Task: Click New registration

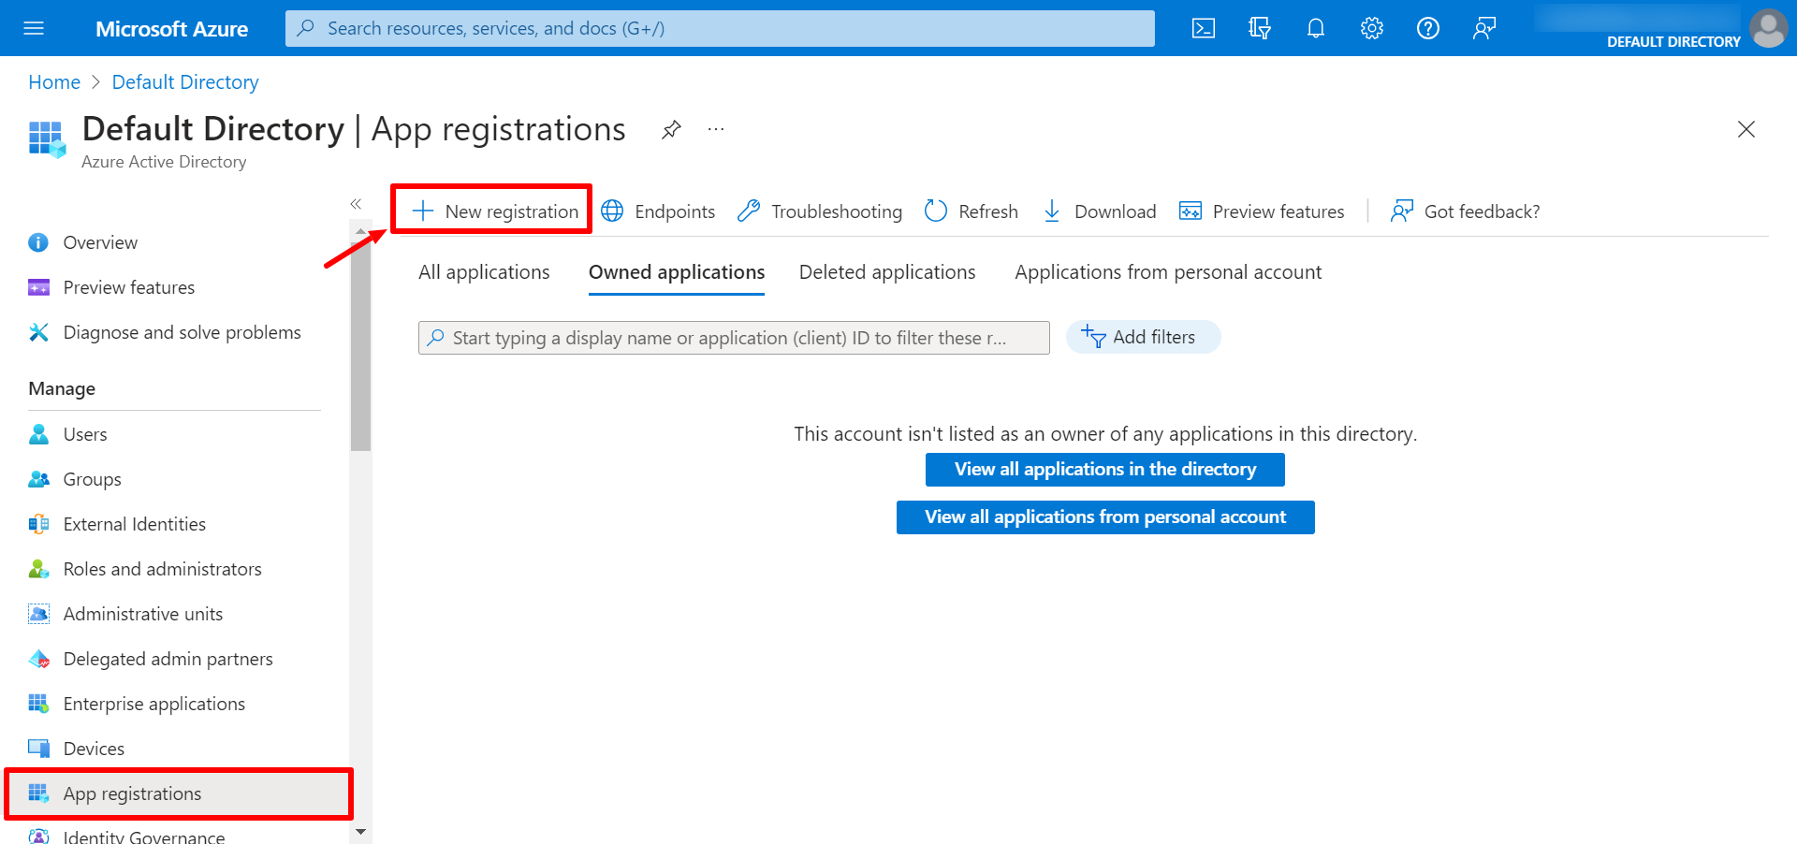Action: pos(495,211)
